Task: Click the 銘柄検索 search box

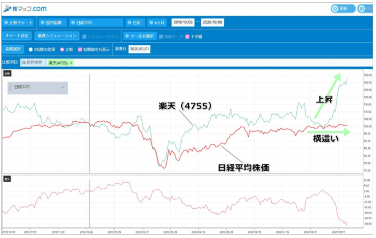Action: coord(33,63)
